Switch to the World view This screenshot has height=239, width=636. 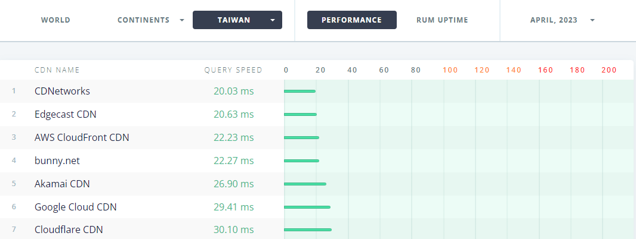pyautogui.click(x=55, y=20)
